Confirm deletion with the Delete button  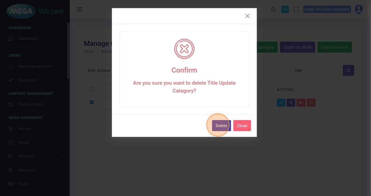pos(221,126)
